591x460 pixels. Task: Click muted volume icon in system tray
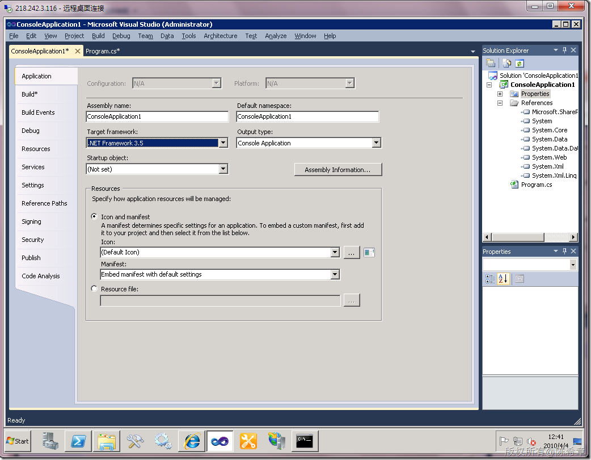(x=531, y=441)
